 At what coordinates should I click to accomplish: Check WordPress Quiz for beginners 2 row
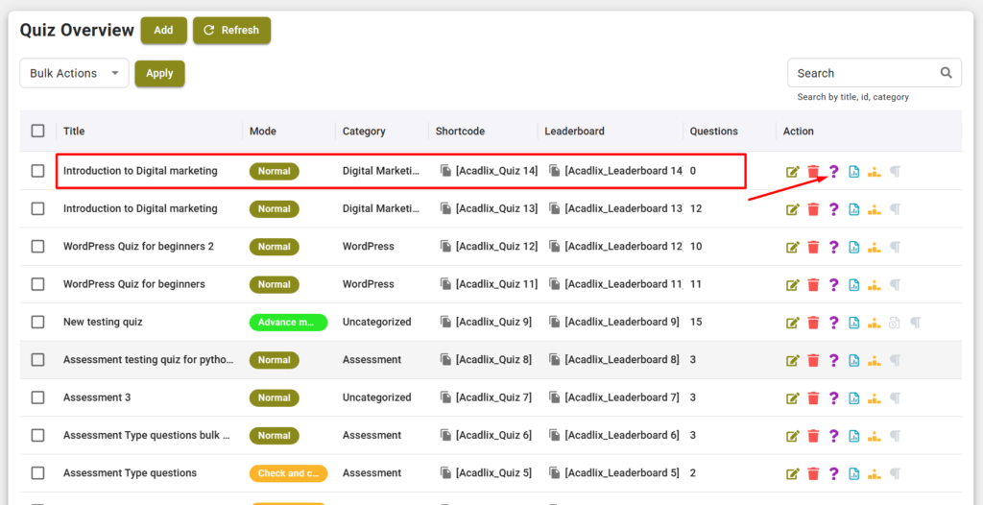click(38, 247)
